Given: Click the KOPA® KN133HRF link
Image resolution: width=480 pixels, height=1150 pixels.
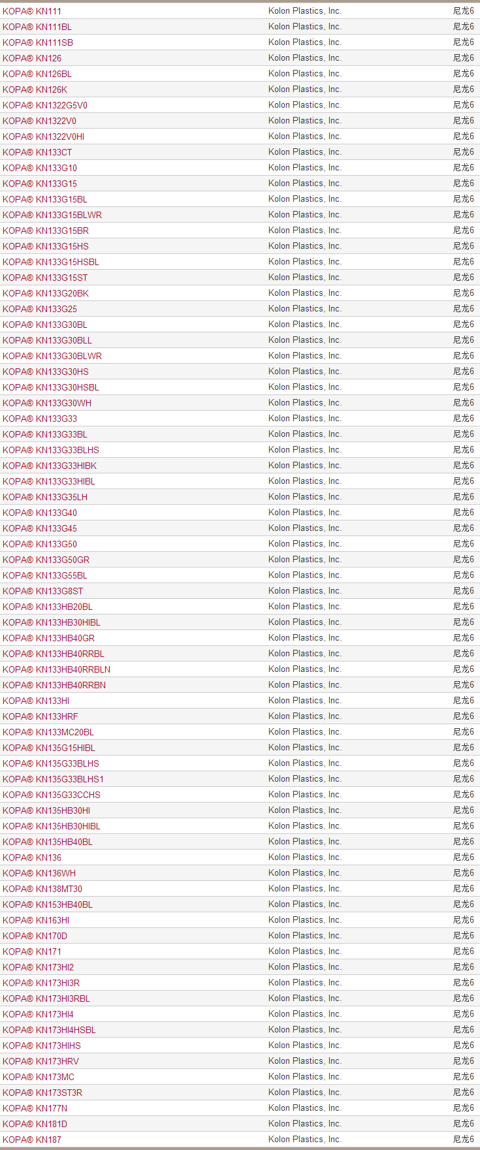Looking at the screenshot, I should (x=40, y=716).
